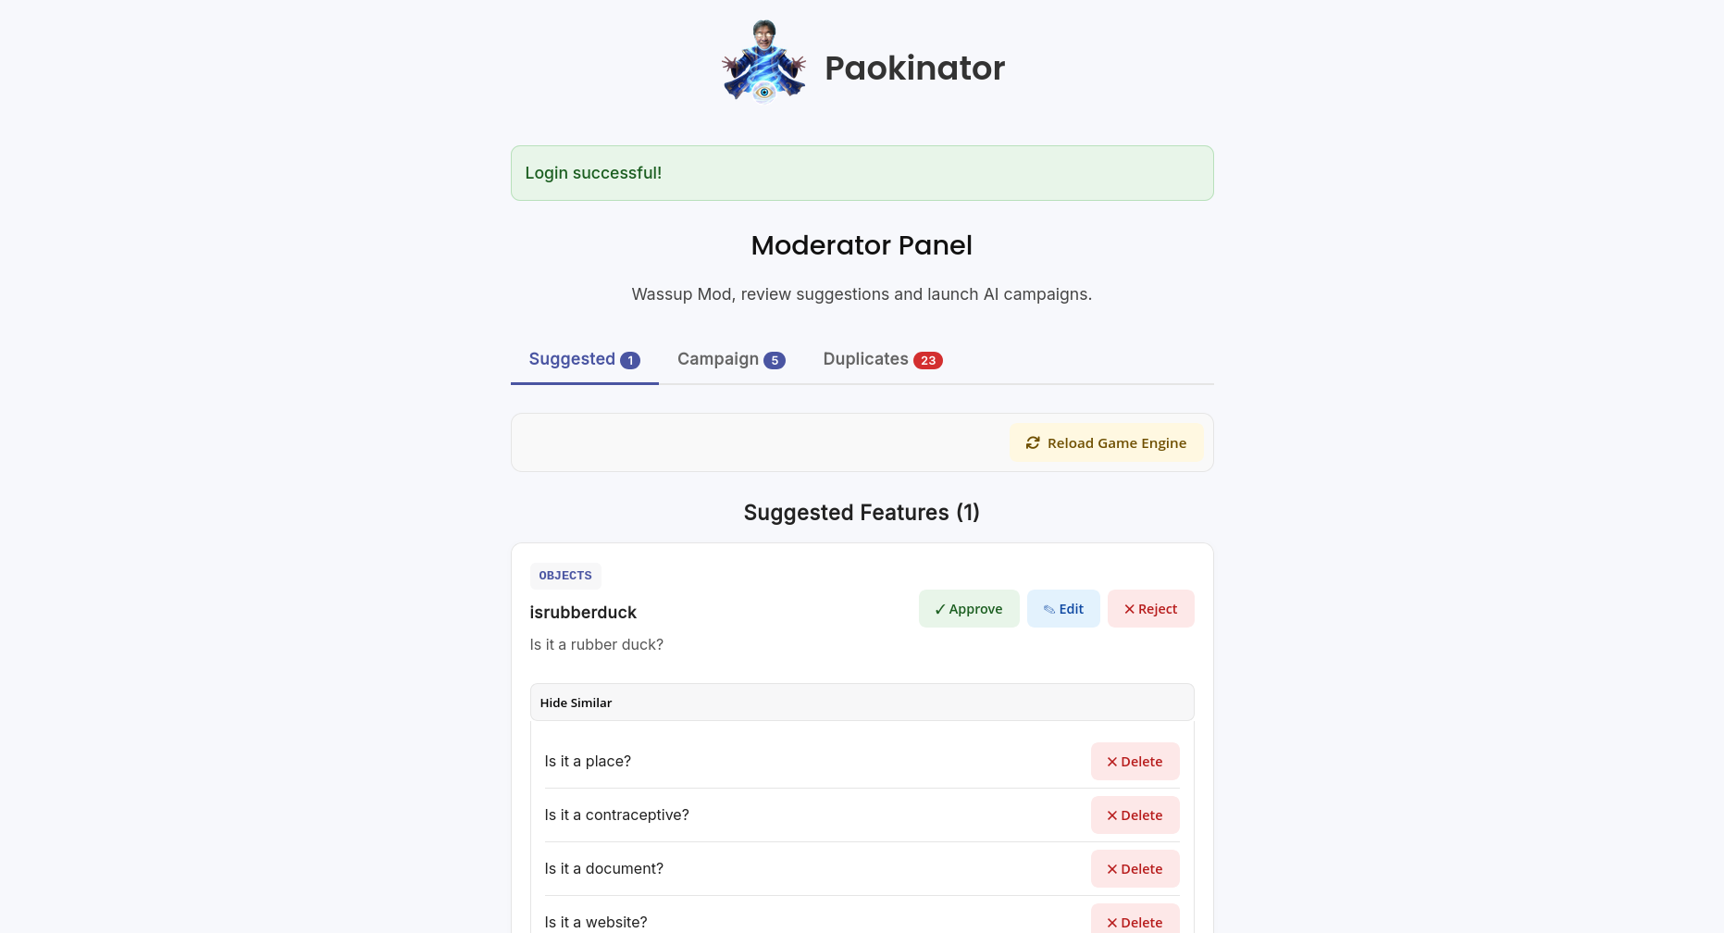Select the Suggested tab

(572, 359)
